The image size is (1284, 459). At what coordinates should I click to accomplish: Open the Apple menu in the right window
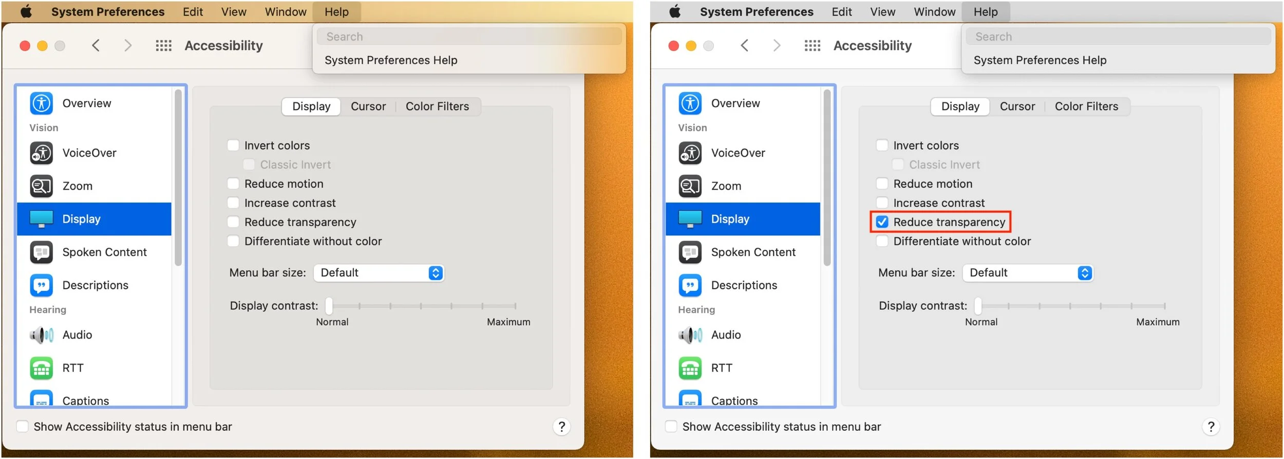coord(675,11)
